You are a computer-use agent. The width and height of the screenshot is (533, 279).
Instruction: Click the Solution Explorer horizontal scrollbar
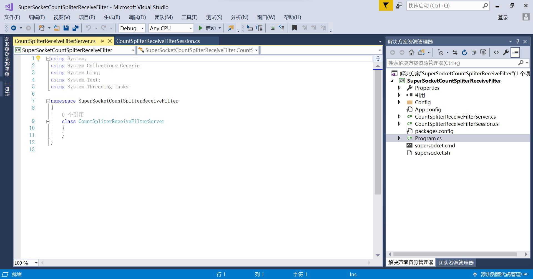pos(455,254)
